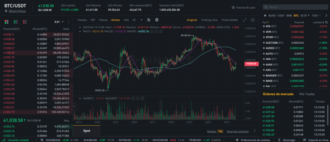
Task: Select the BUSD market tab
Action: tap(272, 15)
